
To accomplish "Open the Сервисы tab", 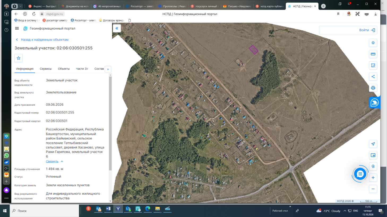I will (46, 69).
